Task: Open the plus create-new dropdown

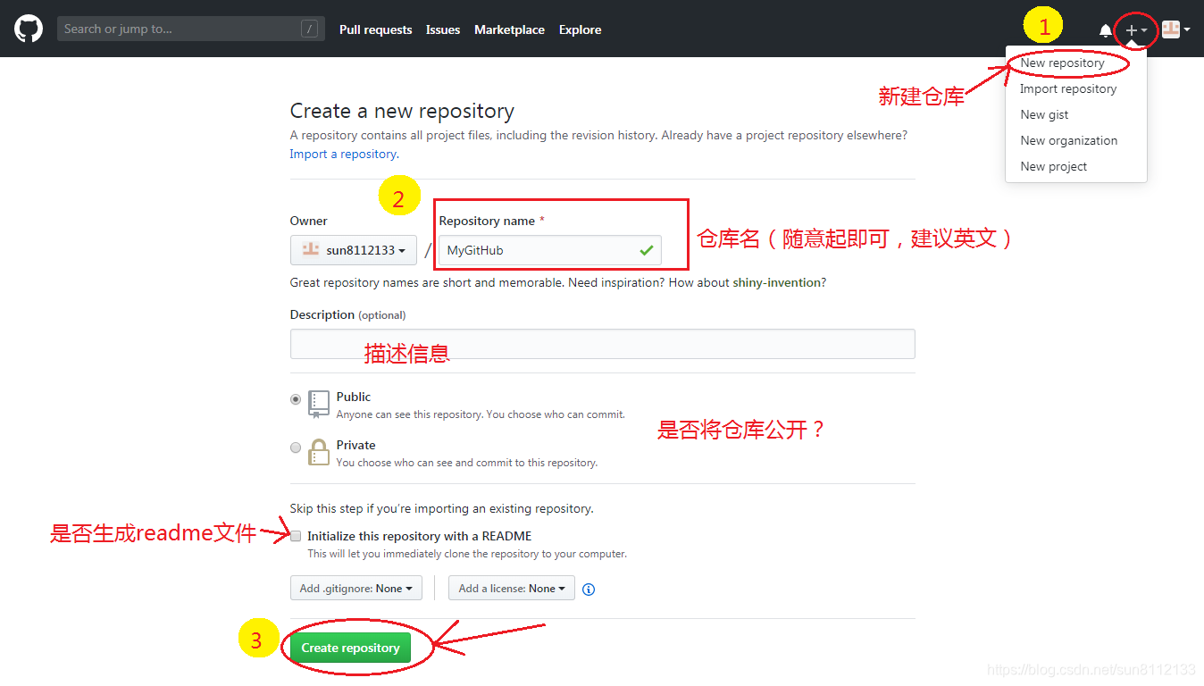Action: click(1136, 29)
